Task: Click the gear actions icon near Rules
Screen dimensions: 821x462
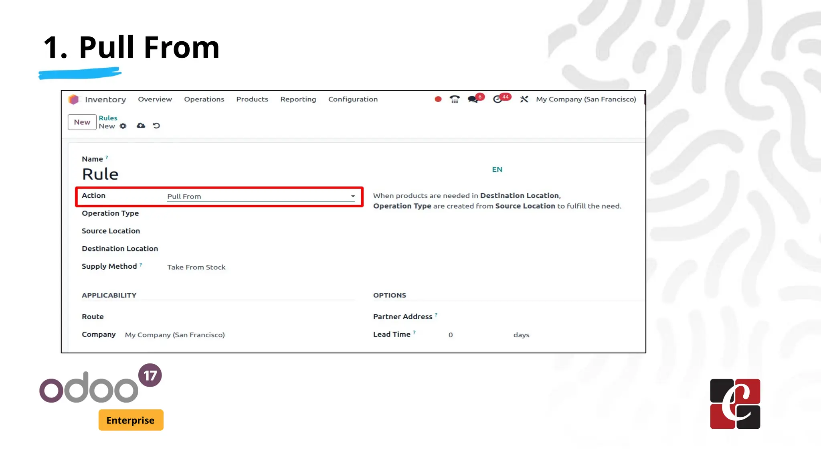Action: (123, 126)
